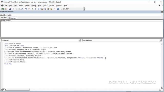Open the Debug menu

pos(34,6)
